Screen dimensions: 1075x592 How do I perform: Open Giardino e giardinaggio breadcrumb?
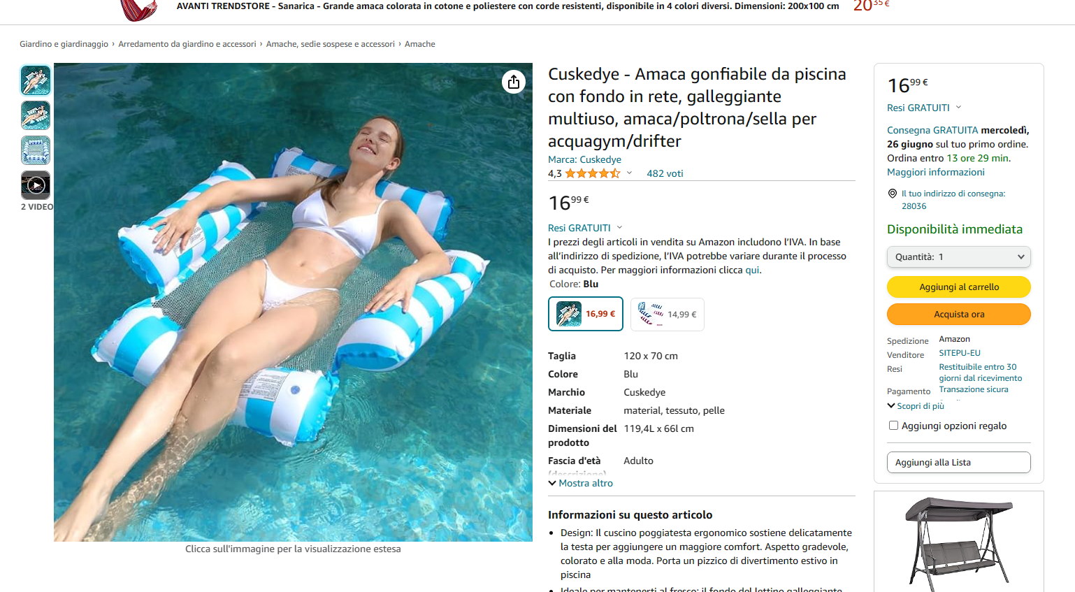pos(64,44)
